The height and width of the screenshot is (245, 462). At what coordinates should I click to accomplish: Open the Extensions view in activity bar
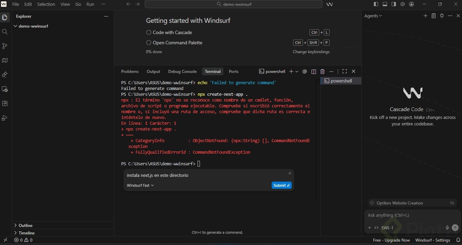[5, 103]
